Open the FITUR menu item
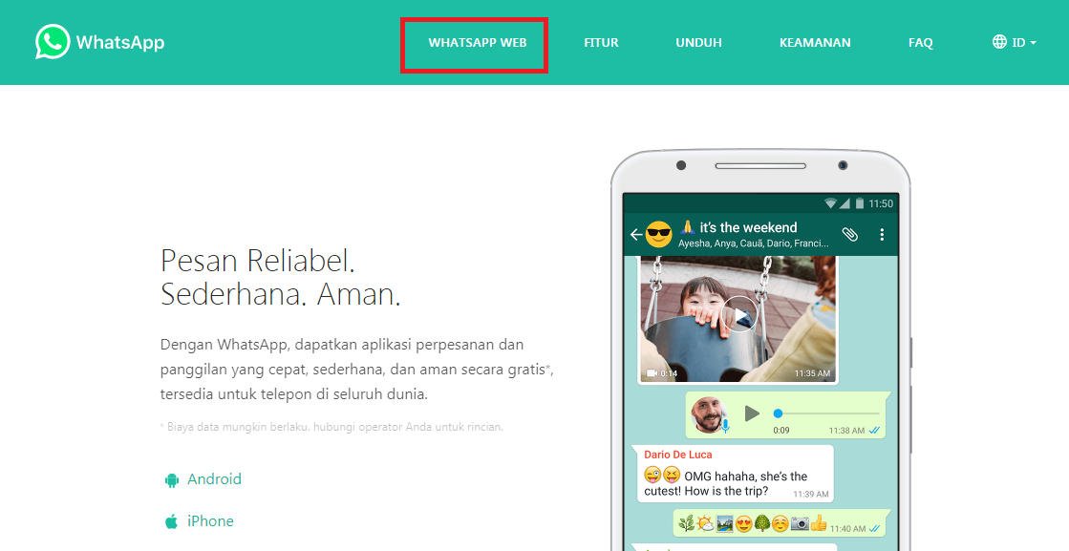The width and height of the screenshot is (1069, 551). pyautogui.click(x=601, y=42)
